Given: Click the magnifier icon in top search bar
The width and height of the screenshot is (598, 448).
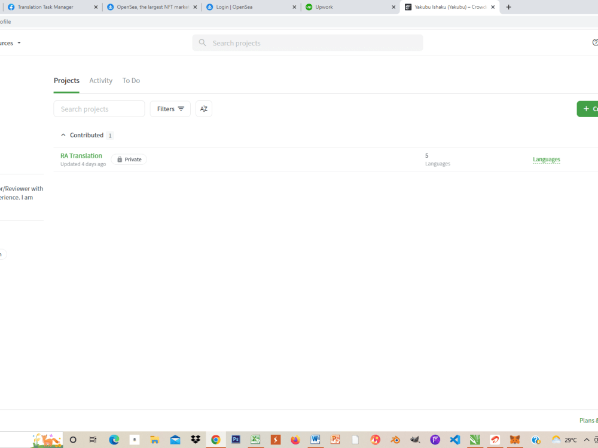Looking at the screenshot, I should click(x=203, y=42).
